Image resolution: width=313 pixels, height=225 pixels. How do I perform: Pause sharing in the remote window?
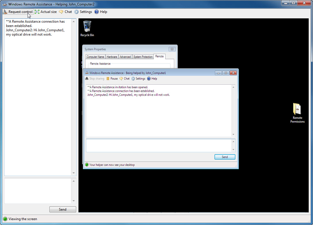click(x=112, y=79)
